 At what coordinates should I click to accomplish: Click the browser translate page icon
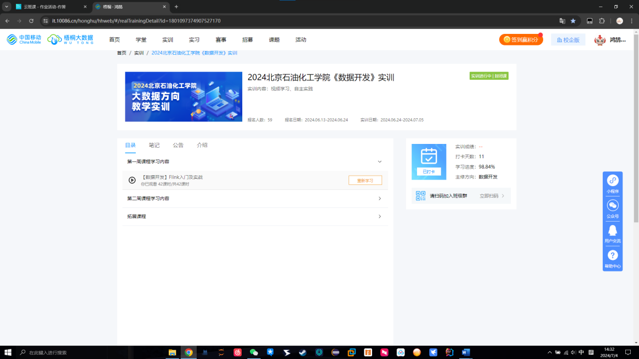[562, 21]
